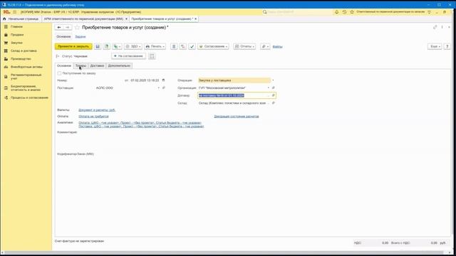Expand the Организация dropdown arrow
The height and width of the screenshot is (256, 456).
(x=268, y=87)
